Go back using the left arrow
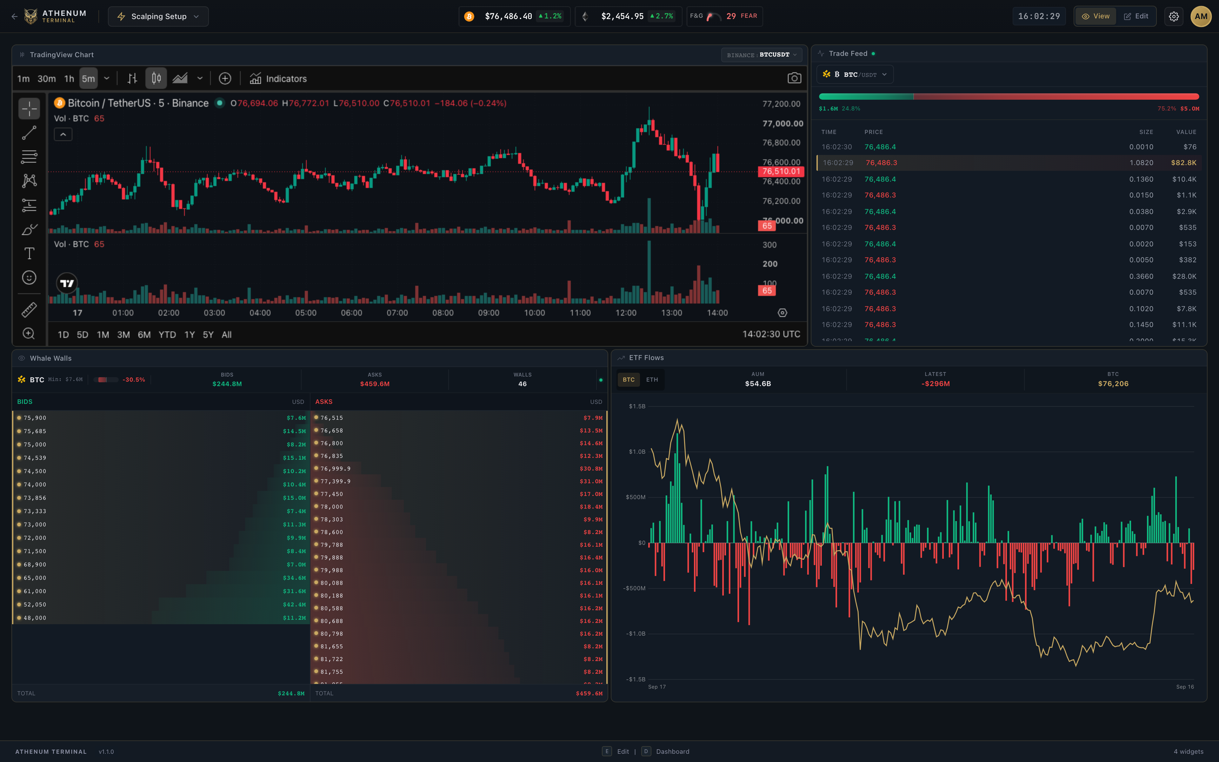The image size is (1219, 762). [15, 16]
